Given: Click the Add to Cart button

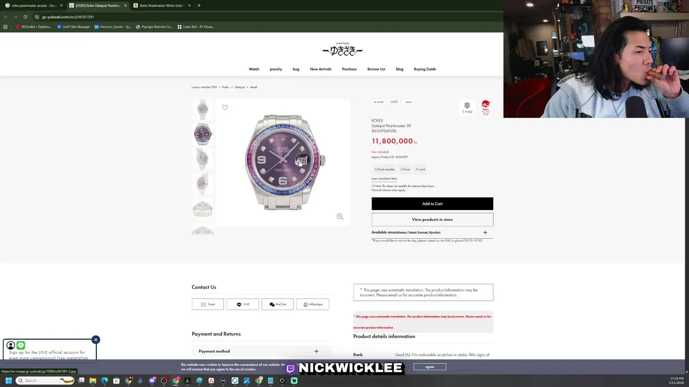Looking at the screenshot, I should (x=432, y=204).
